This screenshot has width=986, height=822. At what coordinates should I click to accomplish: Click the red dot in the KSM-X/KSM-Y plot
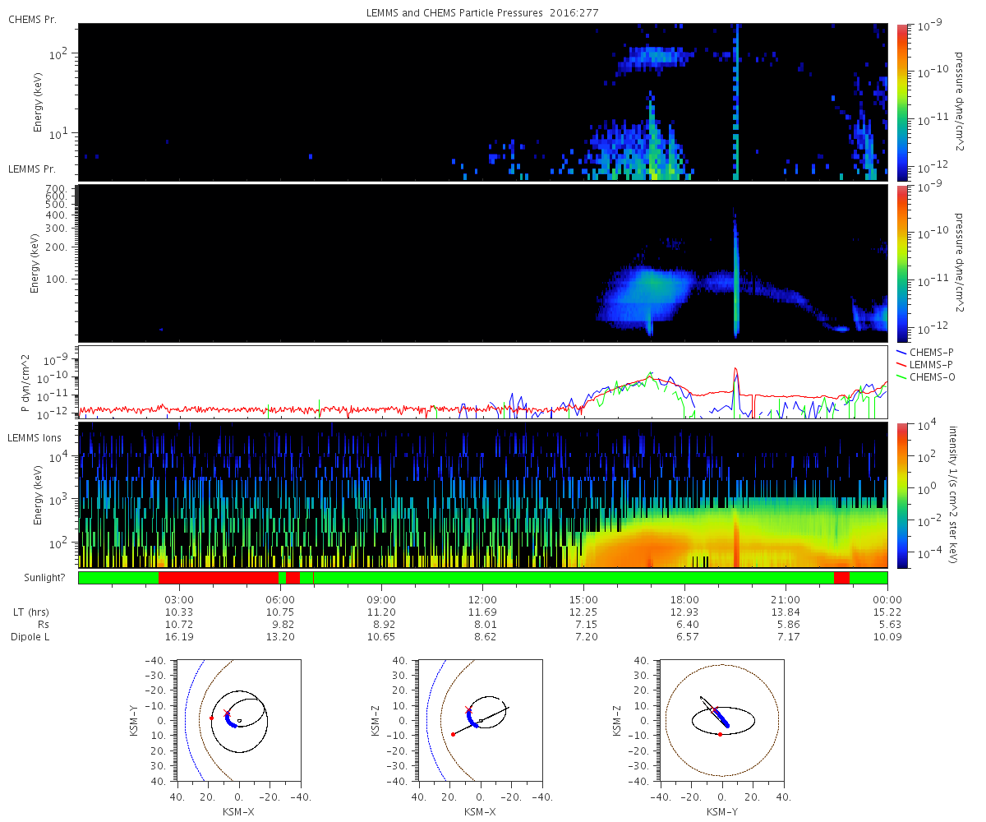point(211,718)
